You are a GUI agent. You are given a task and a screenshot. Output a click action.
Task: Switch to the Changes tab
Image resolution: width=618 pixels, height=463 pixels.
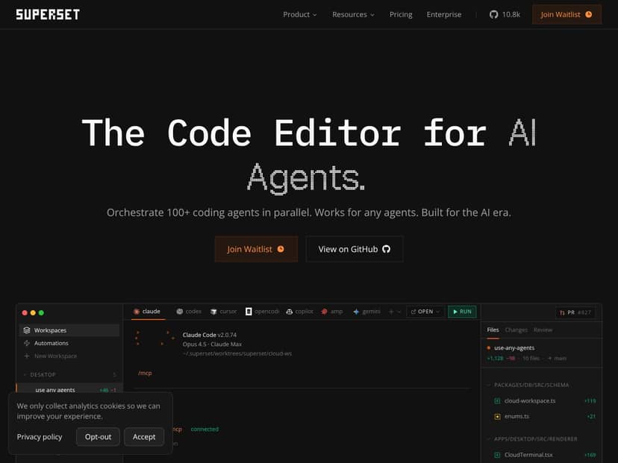click(x=516, y=330)
